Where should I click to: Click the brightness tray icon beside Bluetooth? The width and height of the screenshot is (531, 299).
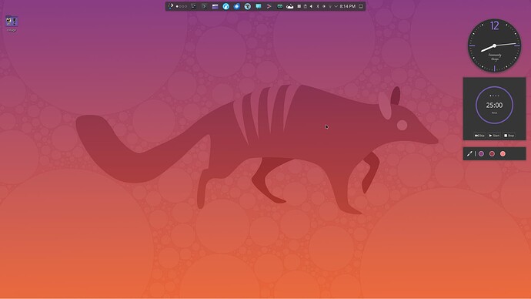324,6
